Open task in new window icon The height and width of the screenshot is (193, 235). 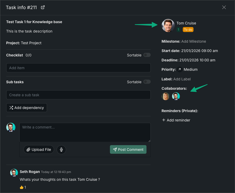[x=43, y=7]
